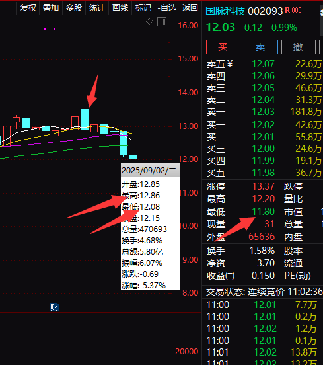Open the 复权 toolbar option
Viewport: 323px width, 365px height.
tap(28, 8)
